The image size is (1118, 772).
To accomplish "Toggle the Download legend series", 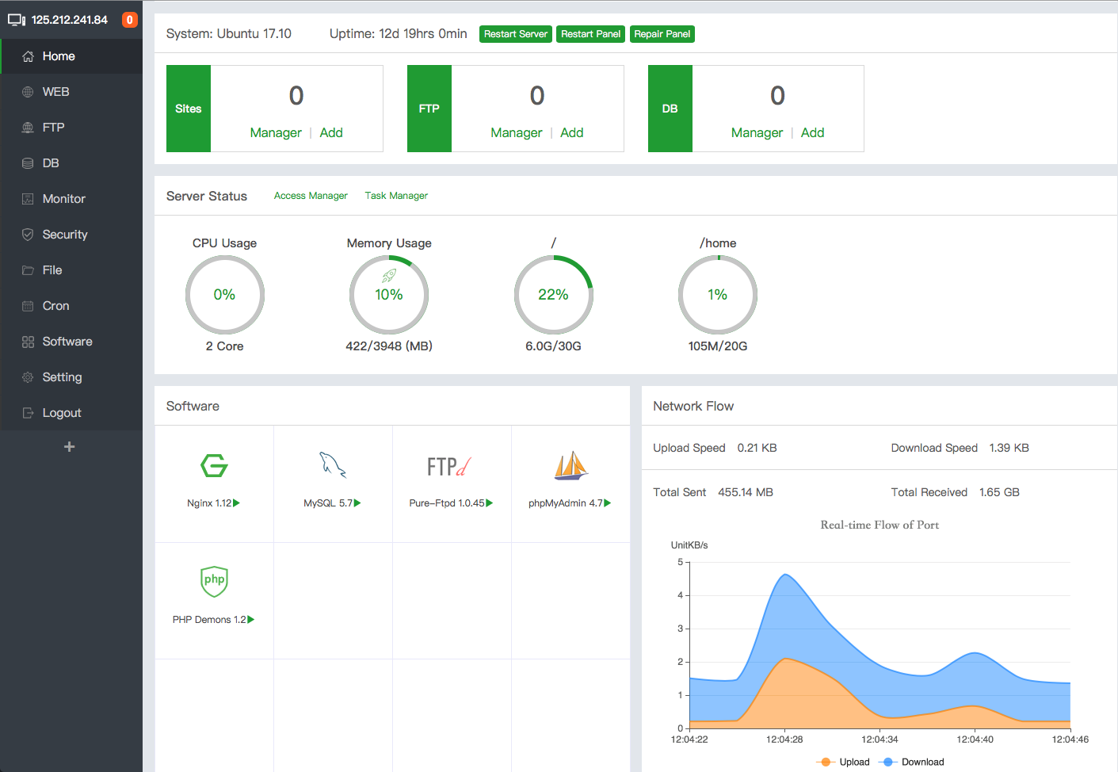I will coord(911,762).
